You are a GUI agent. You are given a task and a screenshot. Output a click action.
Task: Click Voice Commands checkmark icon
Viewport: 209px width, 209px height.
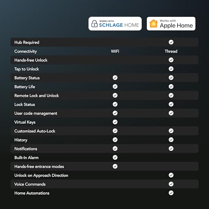pos(171,184)
